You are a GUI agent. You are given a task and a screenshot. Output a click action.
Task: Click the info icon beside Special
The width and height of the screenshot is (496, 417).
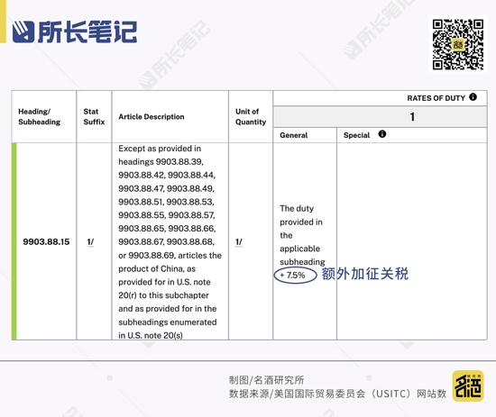pyautogui.click(x=382, y=134)
